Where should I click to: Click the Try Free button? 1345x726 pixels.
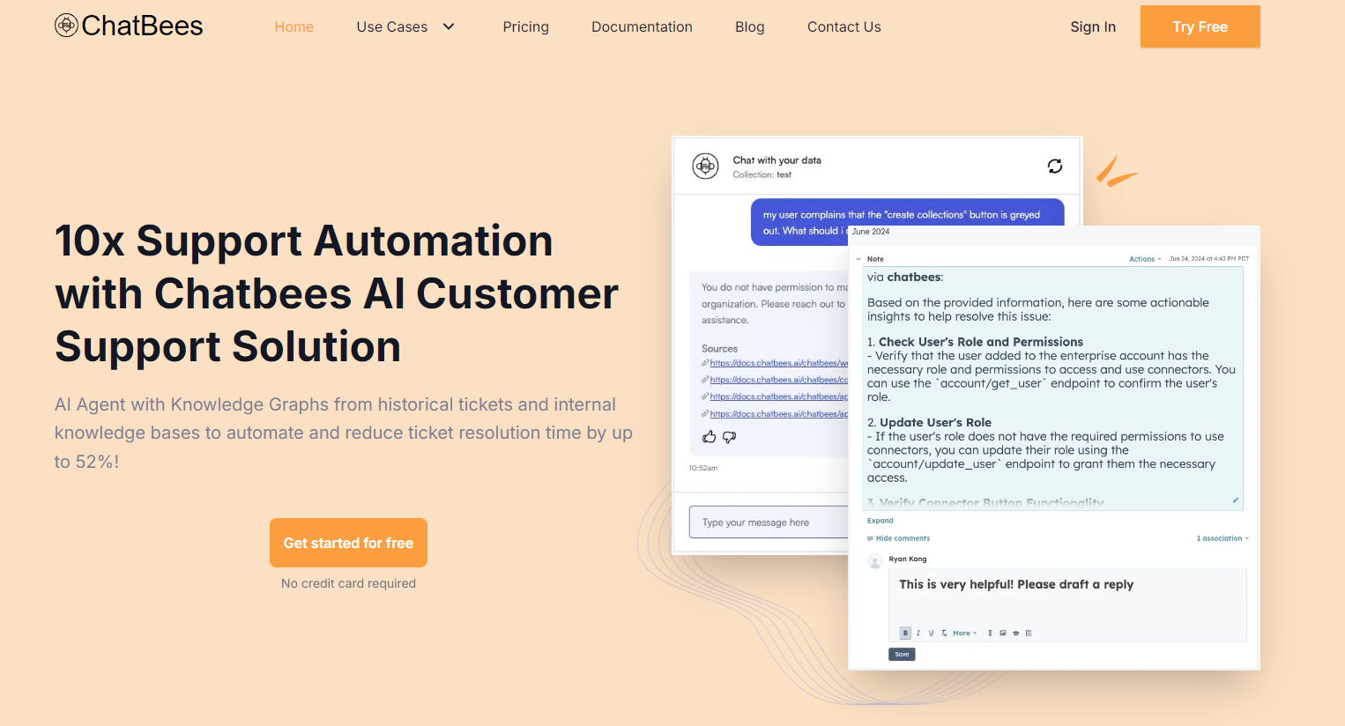[1200, 26]
